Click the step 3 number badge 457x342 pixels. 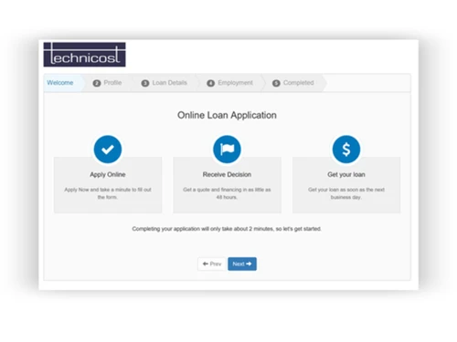point(145,83)
